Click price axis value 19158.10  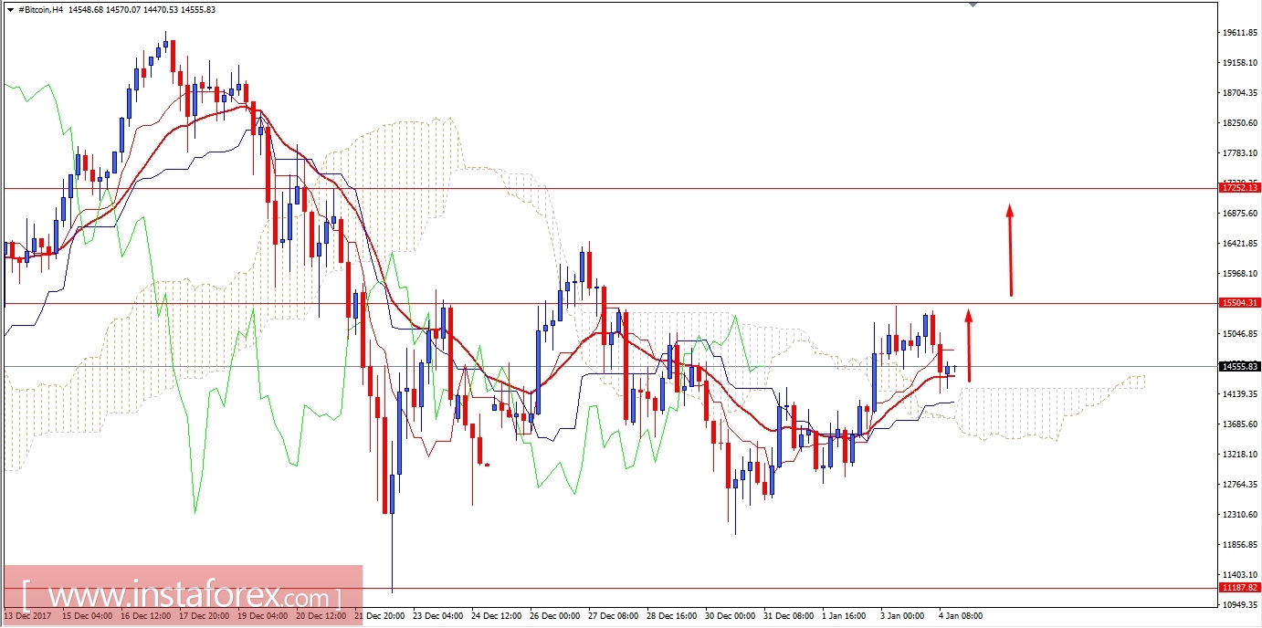tap(1240, 63)
